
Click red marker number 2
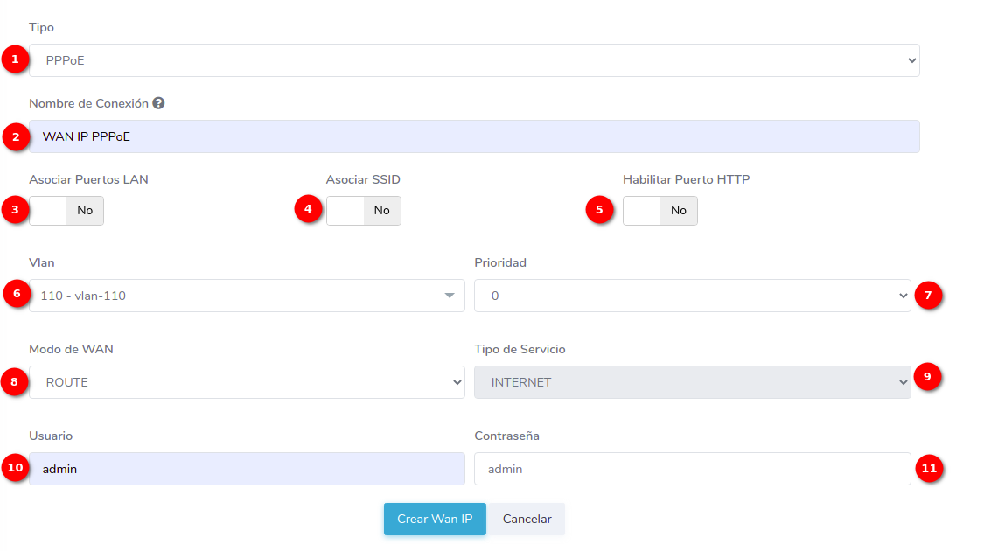14,136
